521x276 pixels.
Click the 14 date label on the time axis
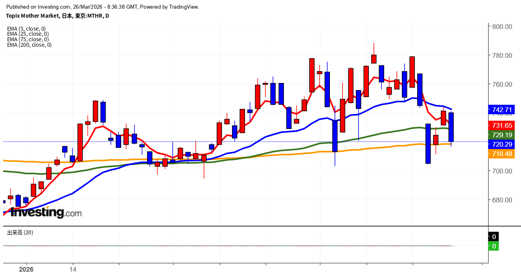pyautogui.click(x=73, y=270)
